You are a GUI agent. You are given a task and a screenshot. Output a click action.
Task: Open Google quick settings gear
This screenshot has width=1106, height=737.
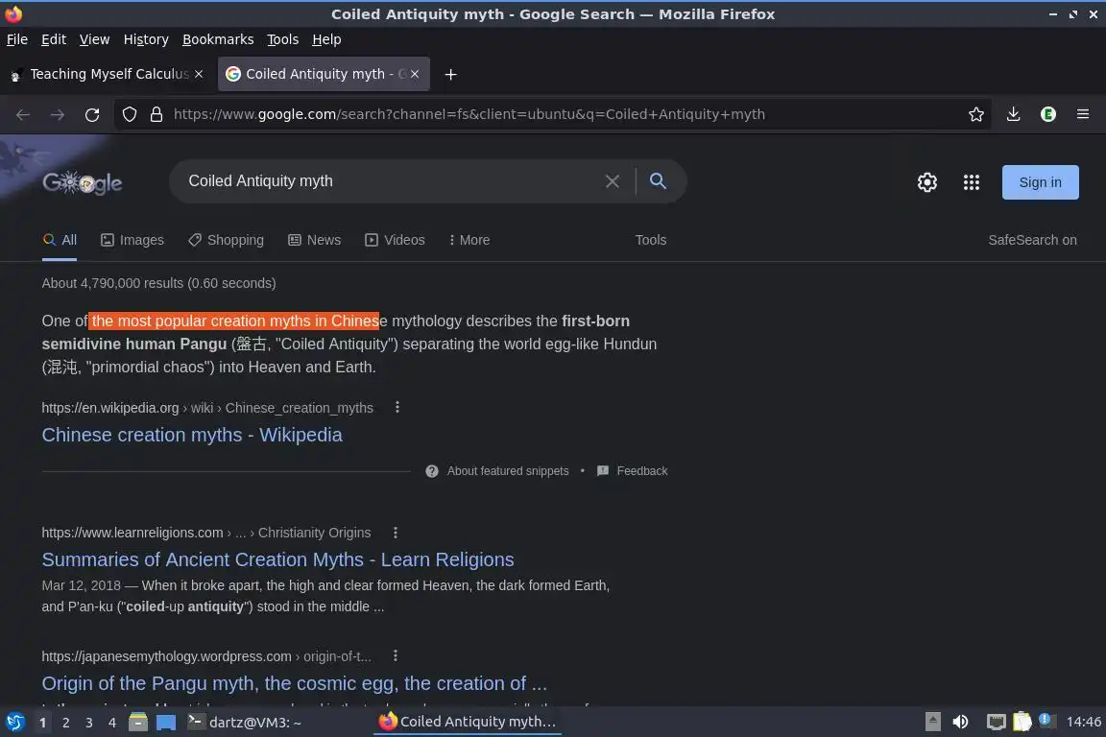[x=926, y=182]
